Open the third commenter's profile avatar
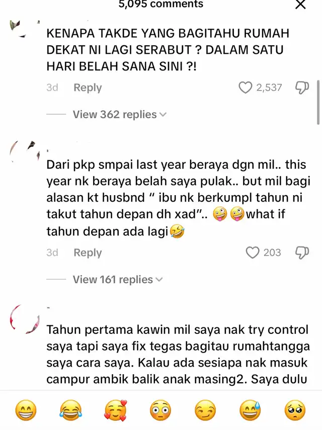 click(x=25, y=319)
